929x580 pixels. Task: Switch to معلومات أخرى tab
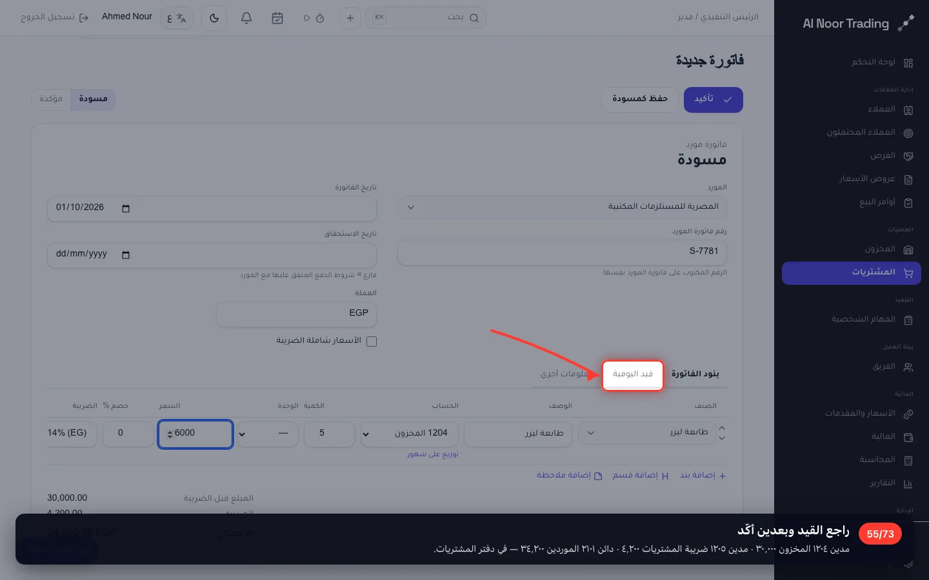pos(564,374)
